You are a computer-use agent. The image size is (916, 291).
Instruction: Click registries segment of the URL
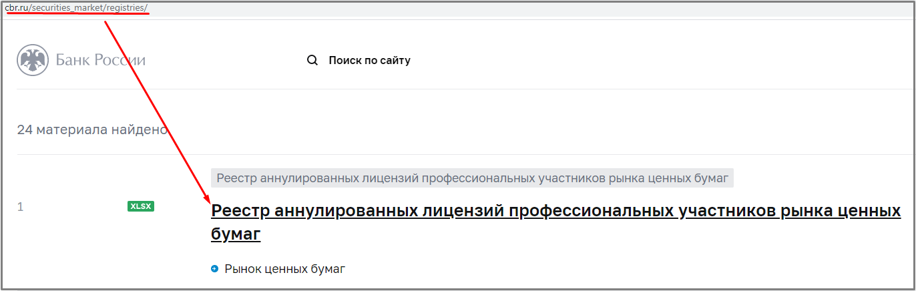coord(126,7)
